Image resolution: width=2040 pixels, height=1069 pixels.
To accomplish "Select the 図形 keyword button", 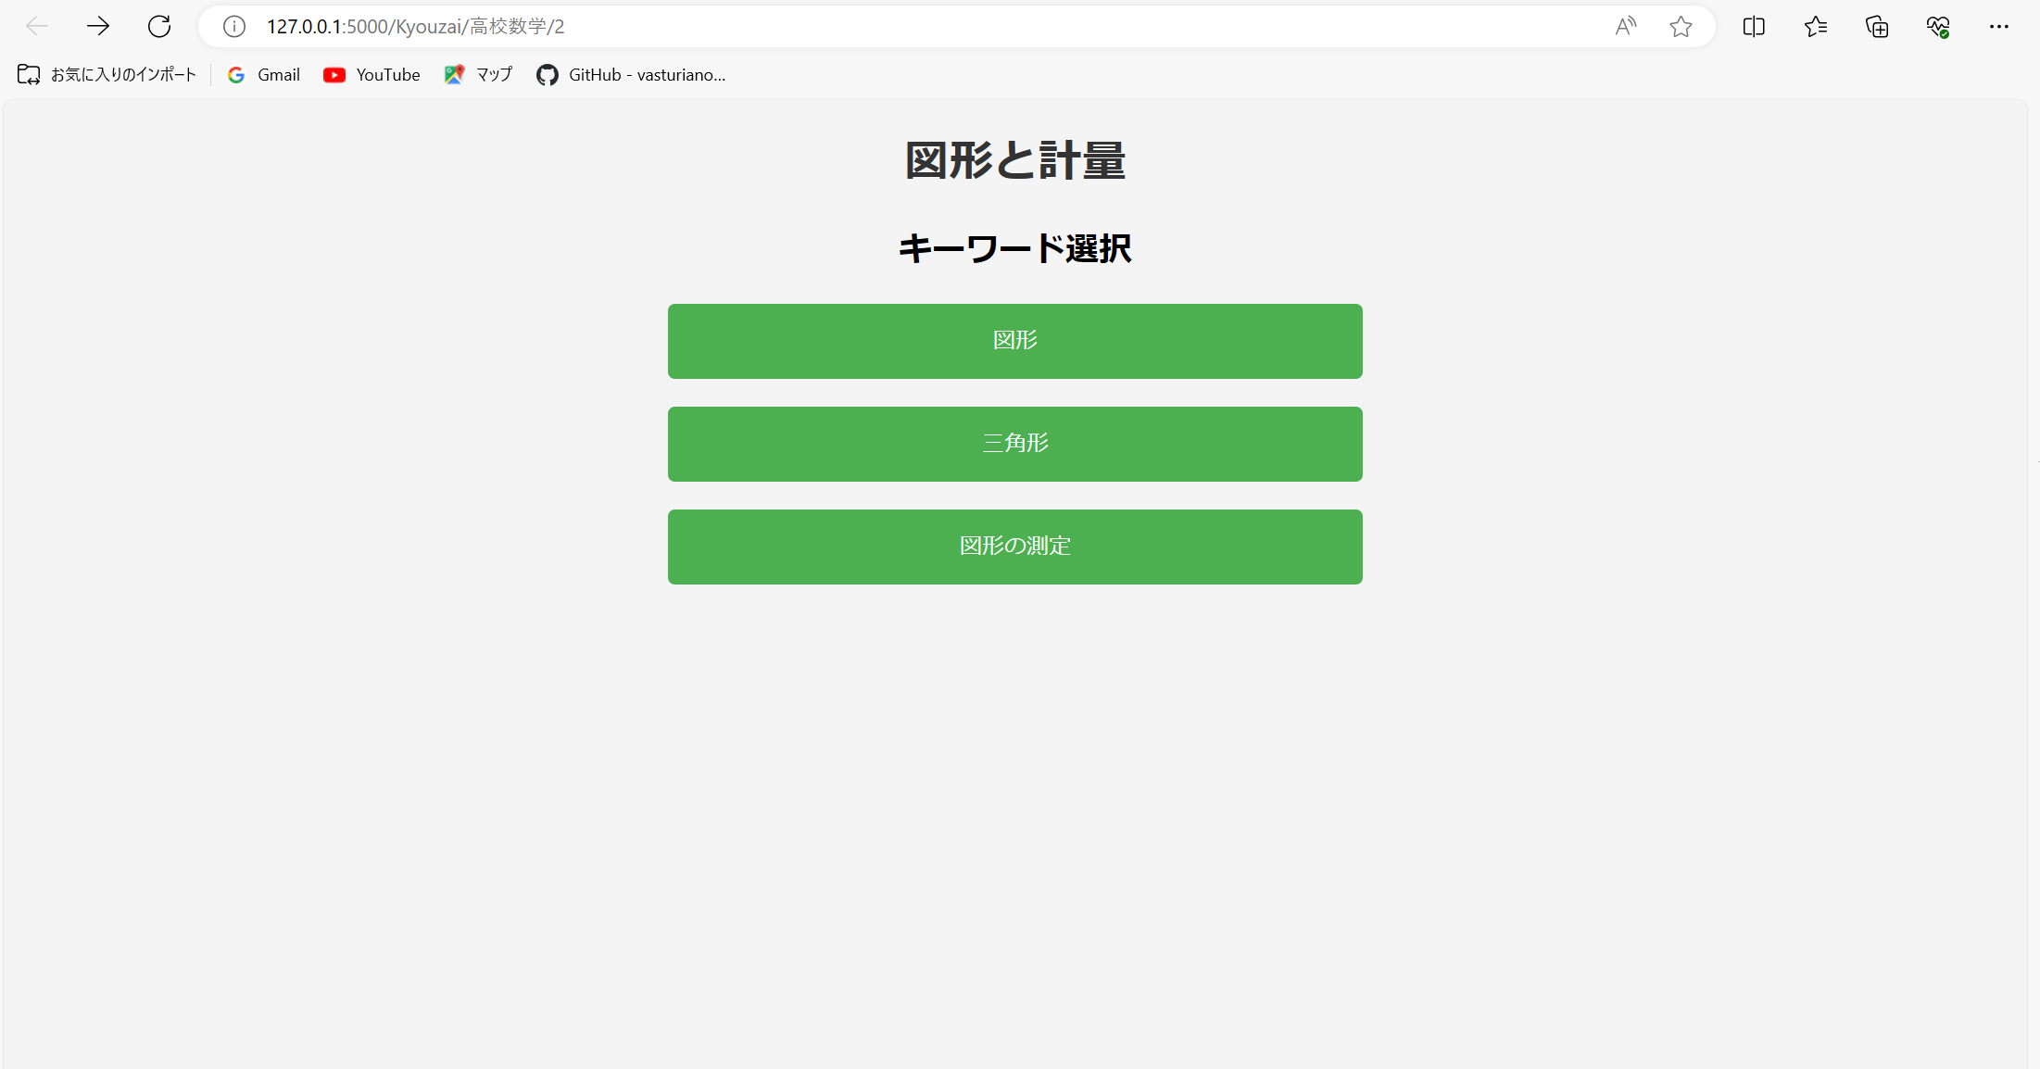I will tap(1014, 341).
